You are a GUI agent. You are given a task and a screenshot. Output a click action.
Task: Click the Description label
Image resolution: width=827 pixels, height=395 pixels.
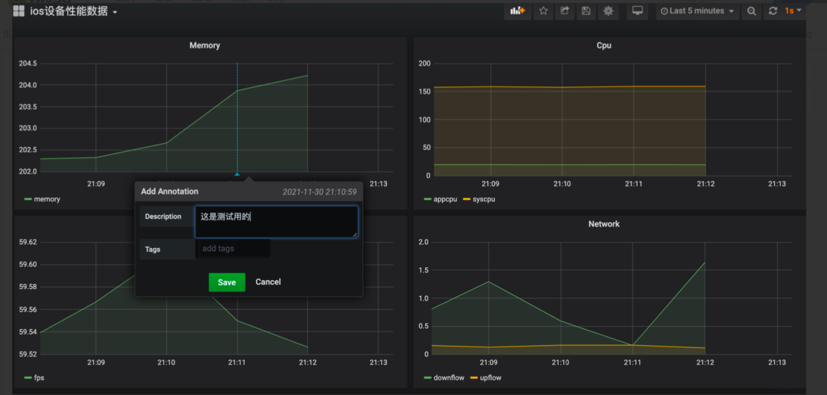tap(163, 216)
